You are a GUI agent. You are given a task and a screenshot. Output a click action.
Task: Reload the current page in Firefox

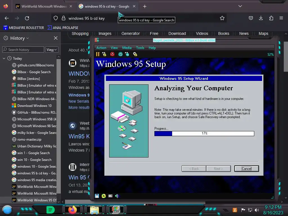tap(27, 18)
